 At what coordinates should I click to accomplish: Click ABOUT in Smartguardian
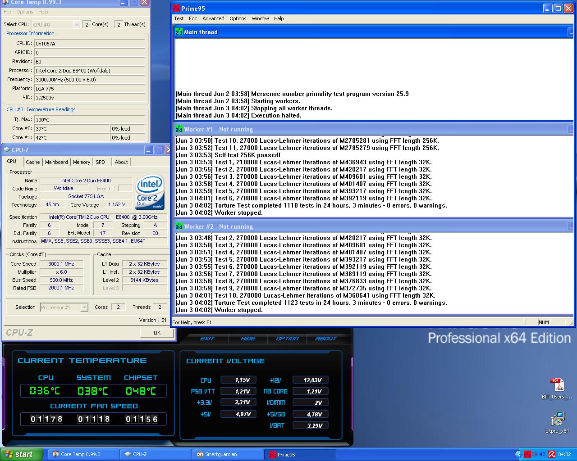click(x=326, y=339)
